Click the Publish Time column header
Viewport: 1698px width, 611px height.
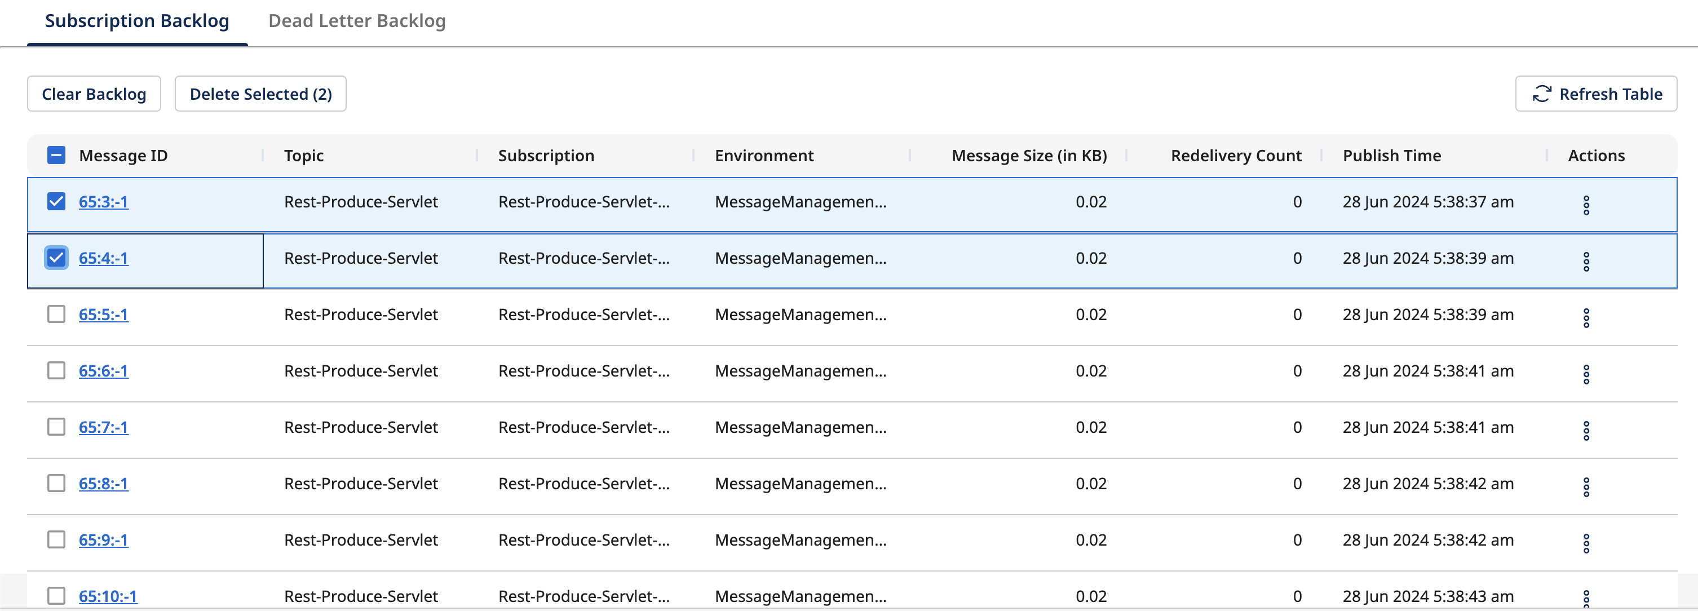click(1391, 156)
